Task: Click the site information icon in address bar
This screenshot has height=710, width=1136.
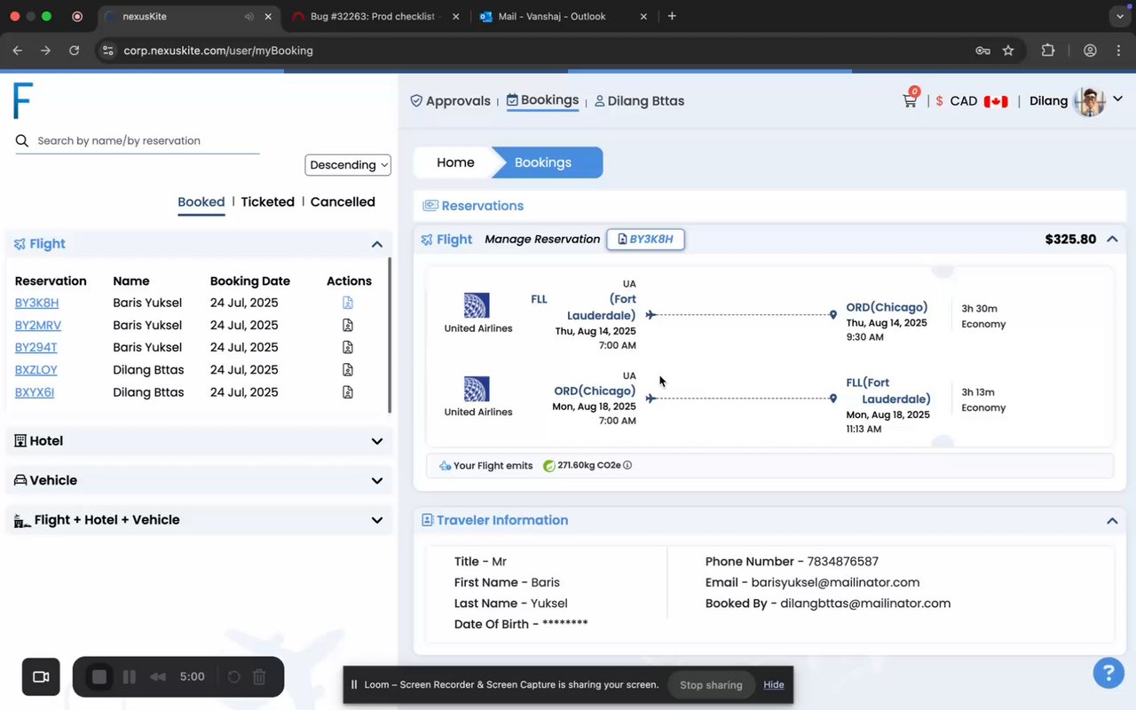Action: 107,51
